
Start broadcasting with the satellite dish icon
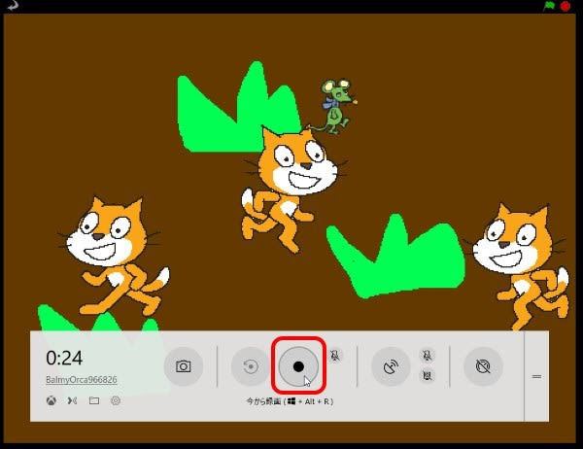pos(391,366)
